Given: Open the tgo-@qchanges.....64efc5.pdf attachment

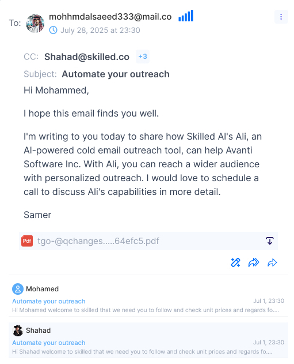Looking at the screenshot, I should tap(98, 241).
